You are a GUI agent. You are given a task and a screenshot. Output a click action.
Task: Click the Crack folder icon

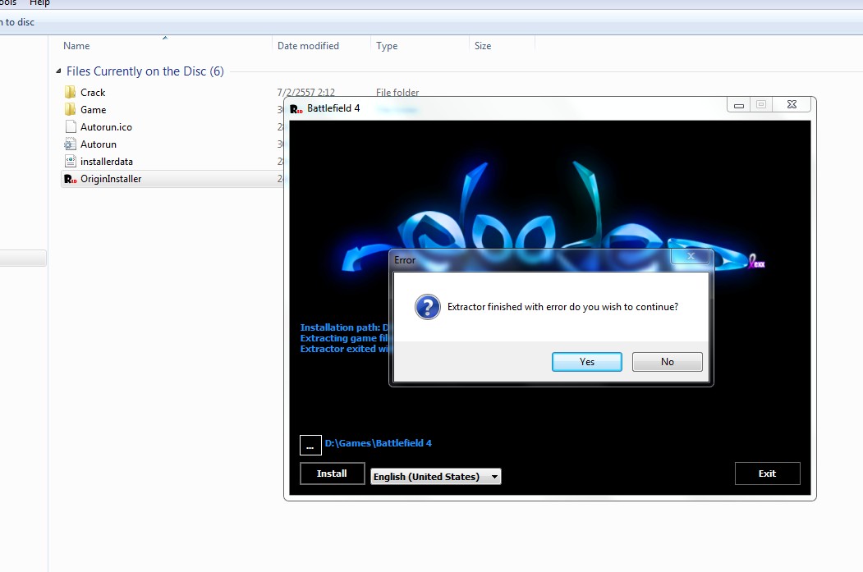(70, 93)
